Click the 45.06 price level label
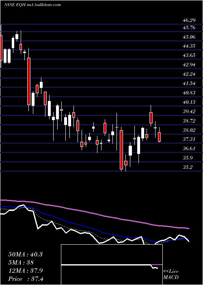The height and width of the screenshot is (285, 203). [x=189, y=37]
